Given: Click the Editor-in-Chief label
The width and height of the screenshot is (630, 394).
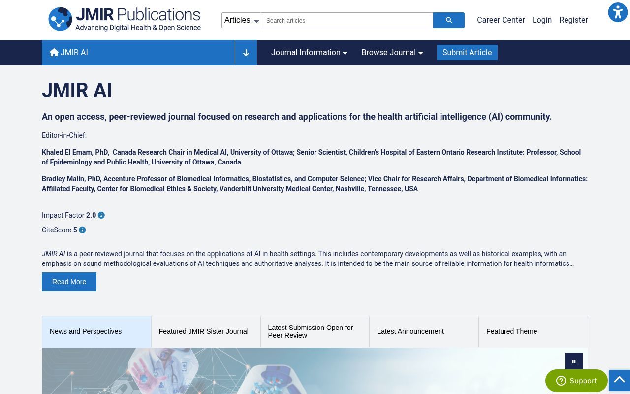Looking at the screenshot, I should [64, 135].
